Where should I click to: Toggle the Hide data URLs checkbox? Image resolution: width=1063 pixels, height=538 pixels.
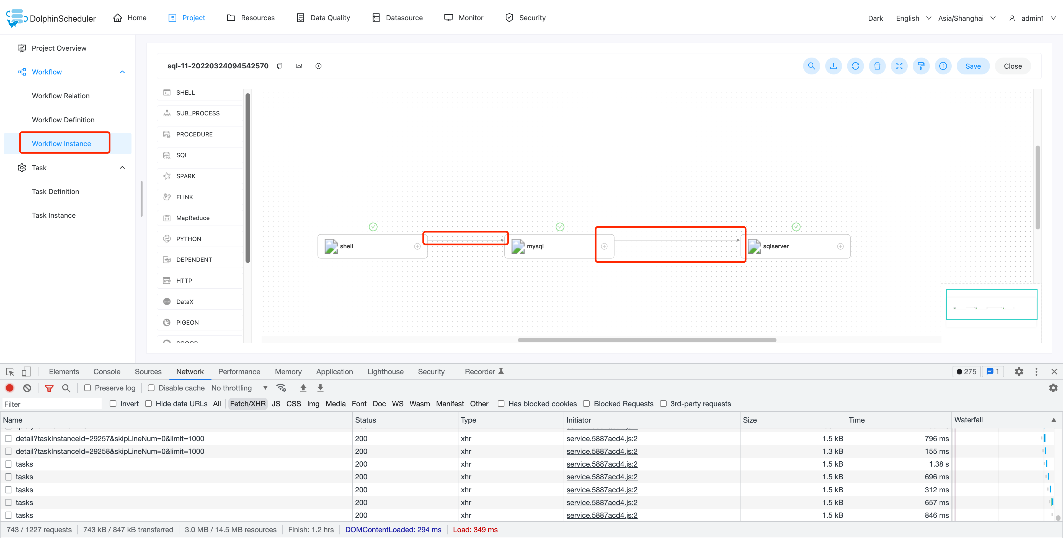pyautogui.click(x=149, y=403)
